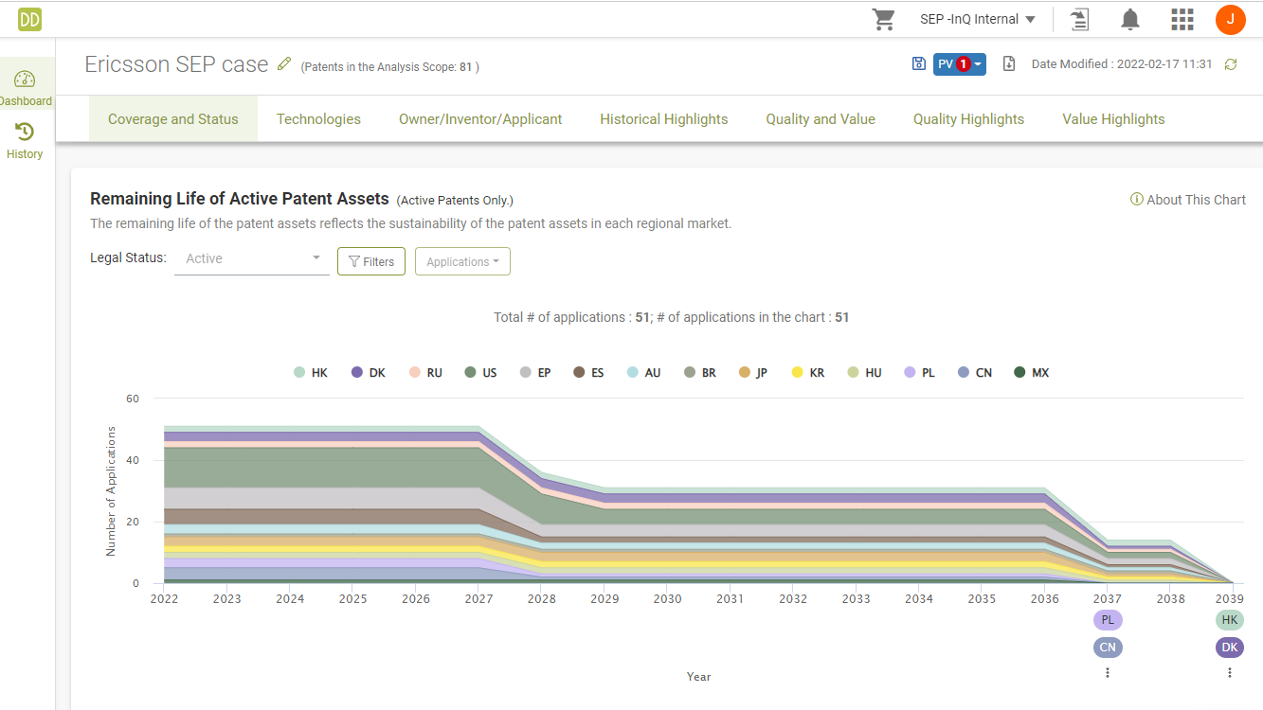Expand more labels under year 2037
1263x710 pixels.
pos(1108,673)
